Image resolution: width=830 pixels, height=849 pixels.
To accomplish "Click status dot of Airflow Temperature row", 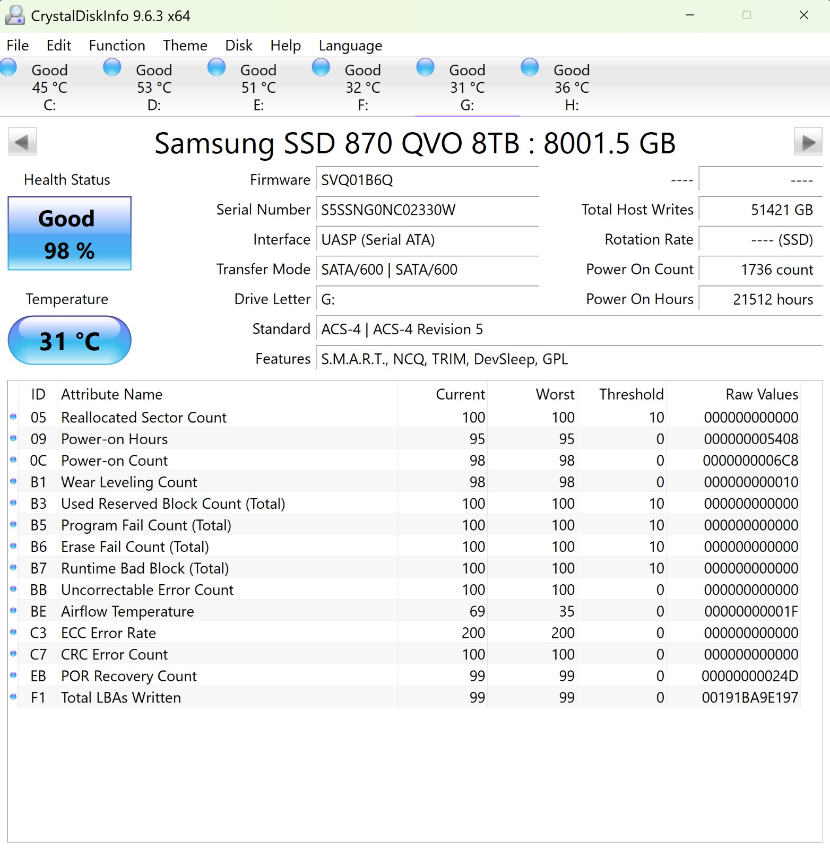I will [14, 611].
